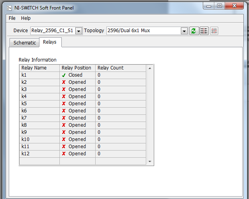Click the red X icon for k9

[x=64, y=132]
